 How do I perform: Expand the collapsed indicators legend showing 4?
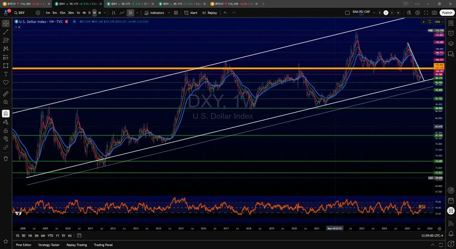pos(17,27)
